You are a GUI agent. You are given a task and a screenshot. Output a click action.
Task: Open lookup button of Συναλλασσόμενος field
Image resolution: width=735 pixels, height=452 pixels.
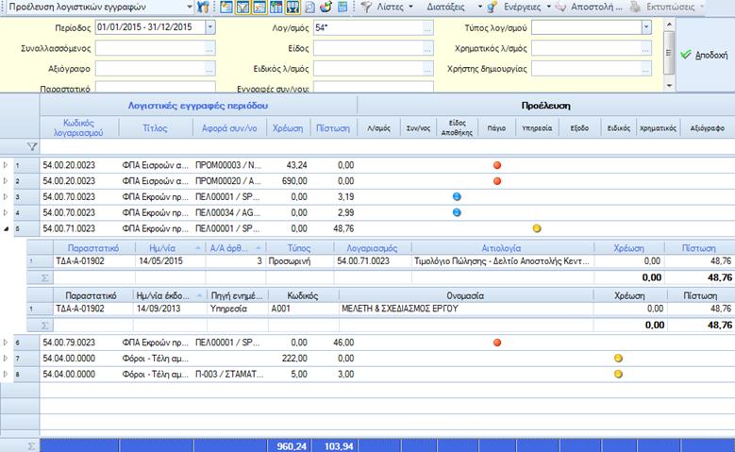tap(209, 48)
